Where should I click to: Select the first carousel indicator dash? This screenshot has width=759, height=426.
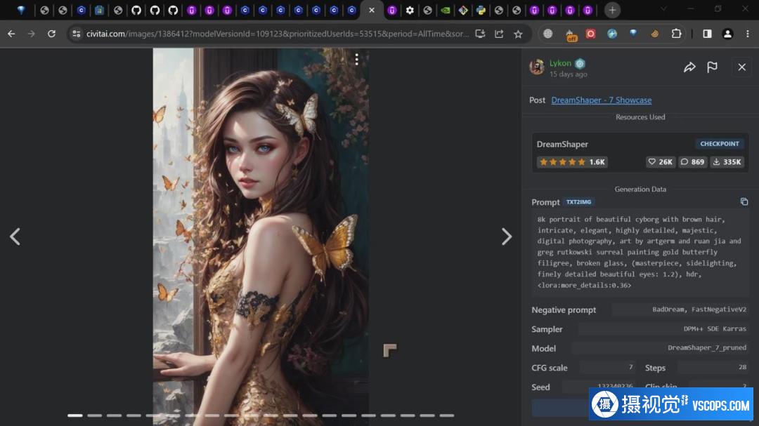click(x=75, y=415)
